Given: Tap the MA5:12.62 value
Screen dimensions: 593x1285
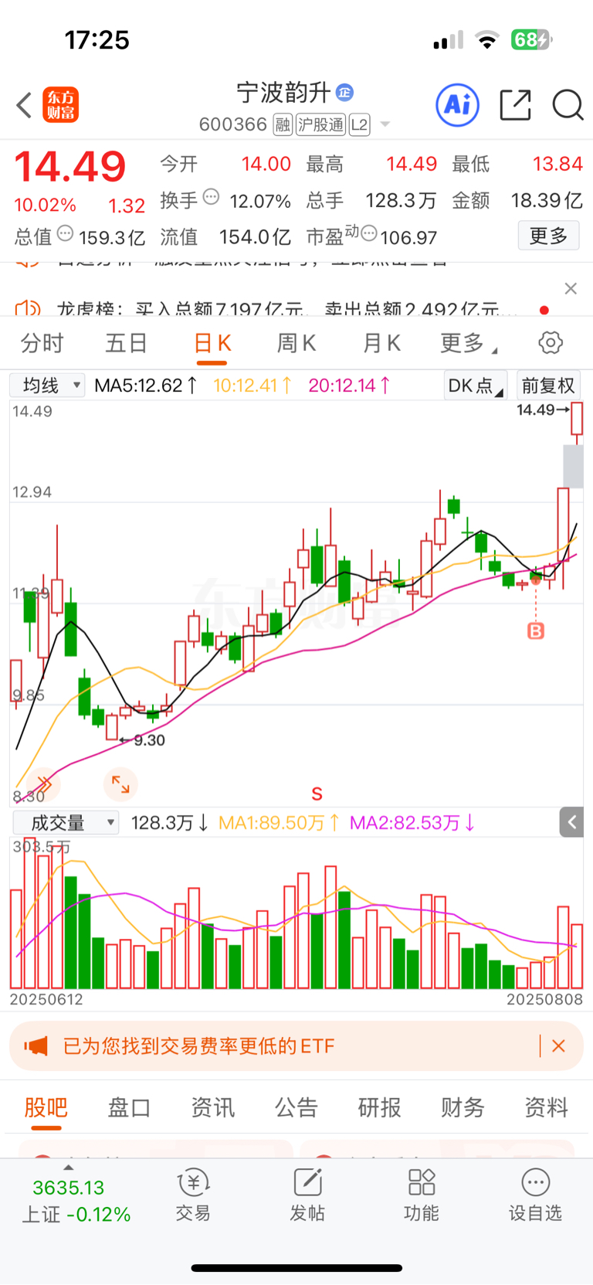Looking at the screenshot, I should 146,385.
